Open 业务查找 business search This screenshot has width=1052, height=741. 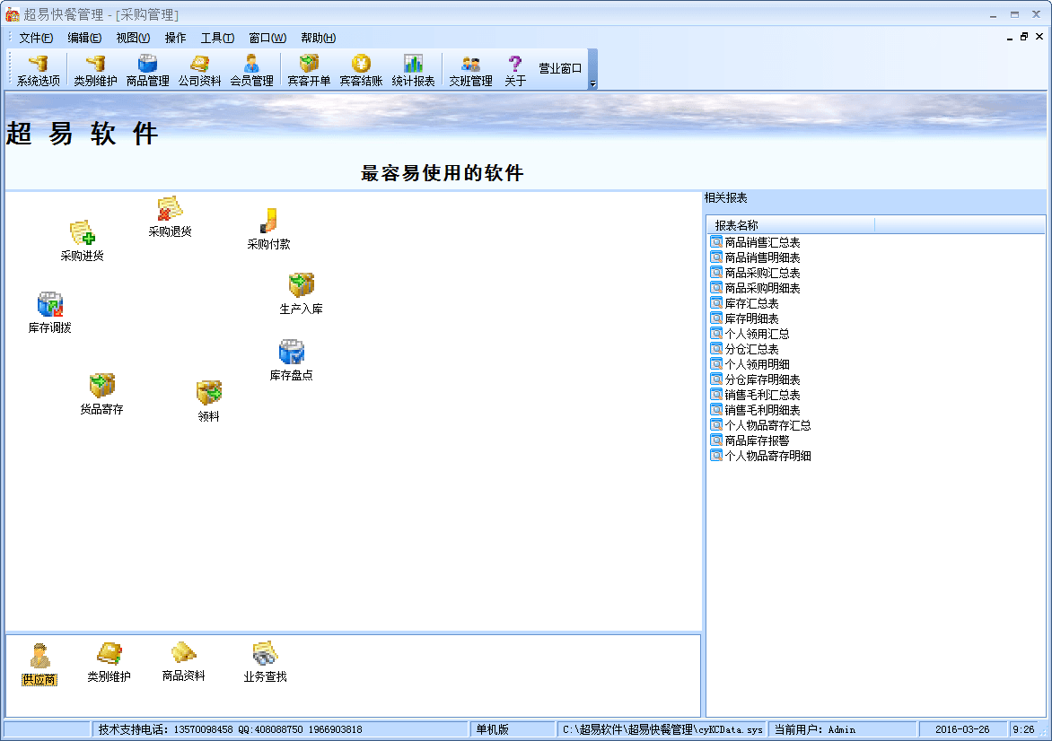(x=265, y=655)
